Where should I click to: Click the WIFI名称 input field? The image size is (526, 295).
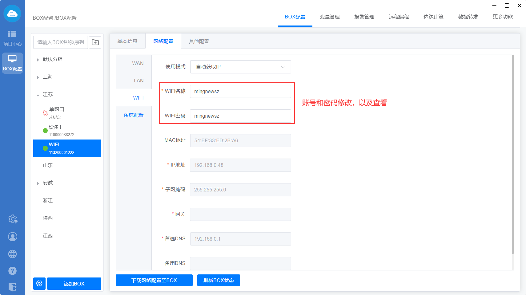[x=240, y=92]
